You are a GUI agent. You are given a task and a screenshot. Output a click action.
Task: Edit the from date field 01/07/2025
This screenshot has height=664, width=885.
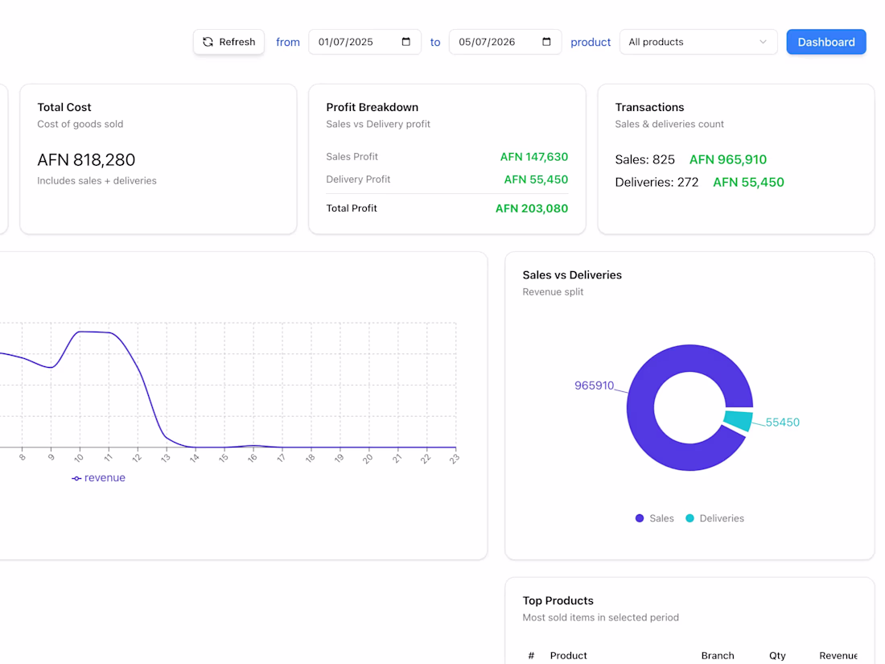364,42
